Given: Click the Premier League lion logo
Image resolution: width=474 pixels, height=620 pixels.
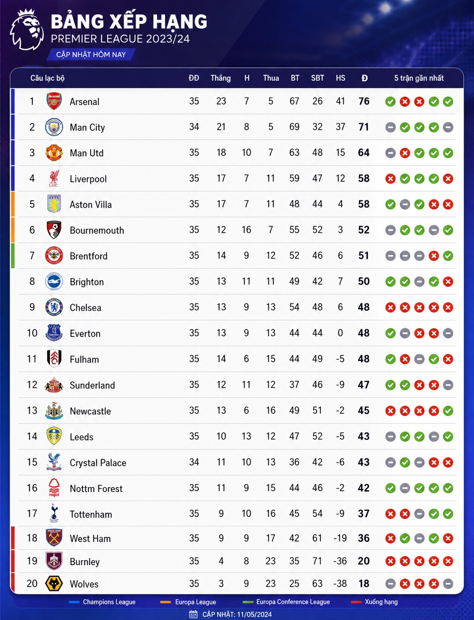Looking at the screenshot, I should (x=27, y=30).
